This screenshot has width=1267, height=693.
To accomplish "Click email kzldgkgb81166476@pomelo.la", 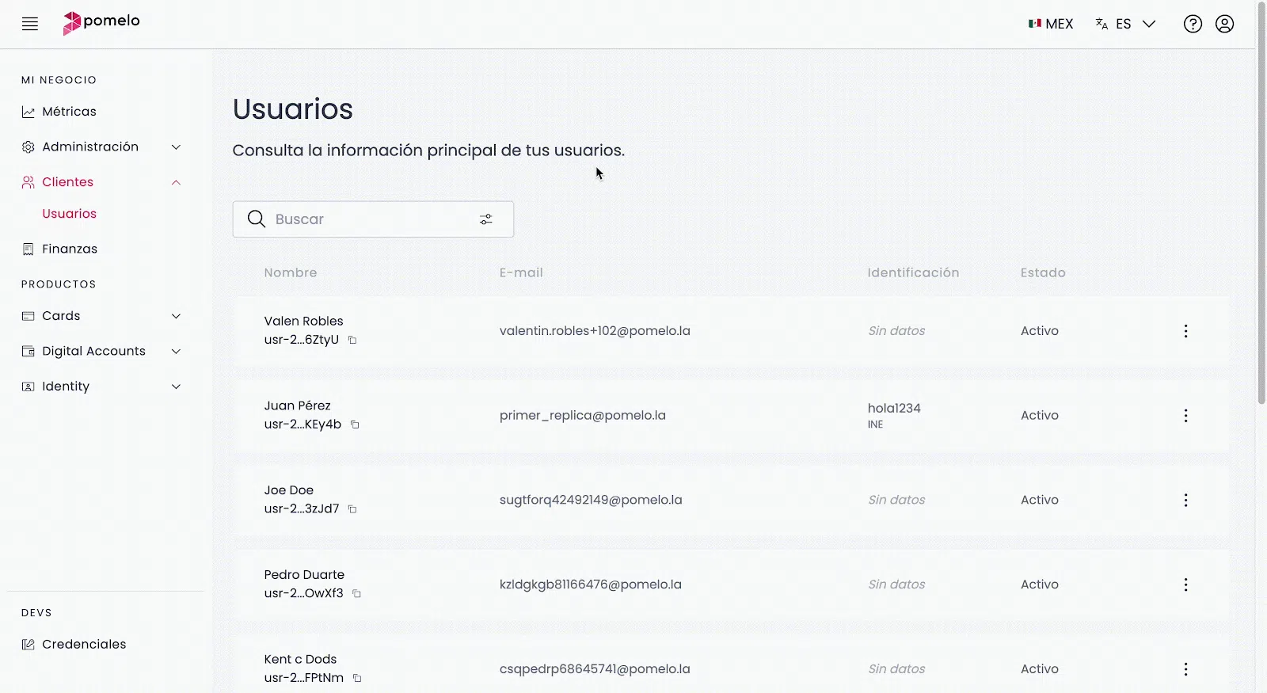I will pyautogui.click(x=591, y=584).
